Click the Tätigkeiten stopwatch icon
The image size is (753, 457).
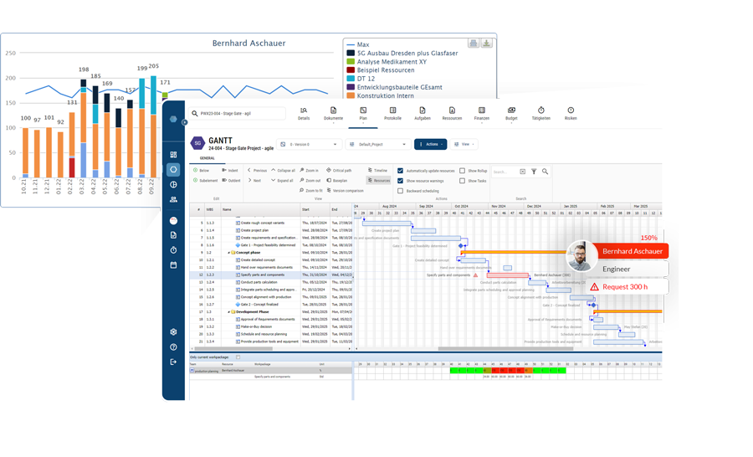(540, 110)
